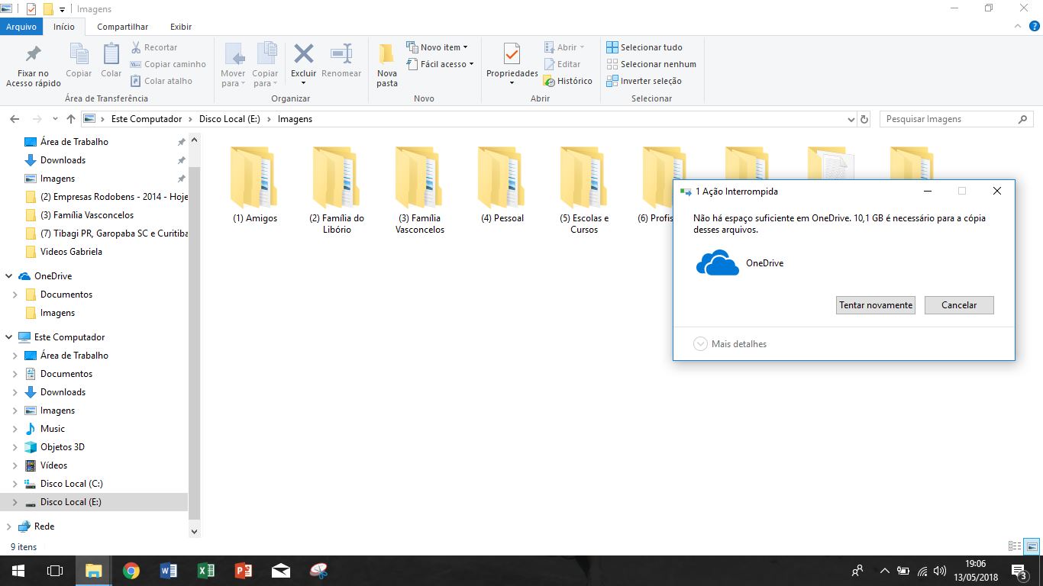Click Disco Local (E:) breadcrumb
This screenshot has width=1043, height=586.
[x=230, y=119]
